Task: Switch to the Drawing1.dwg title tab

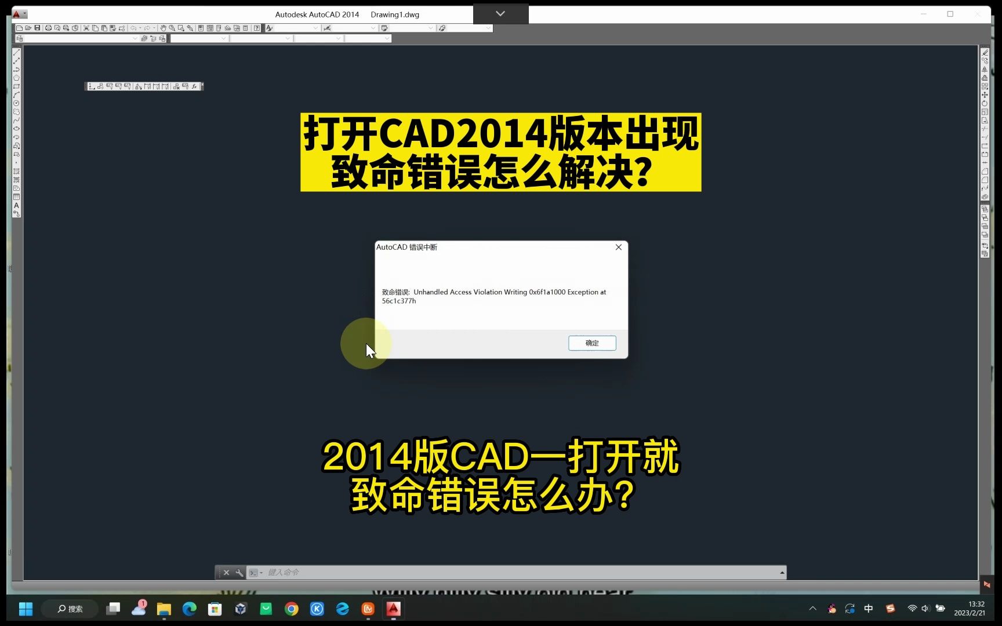Action: tap(395, 14)
